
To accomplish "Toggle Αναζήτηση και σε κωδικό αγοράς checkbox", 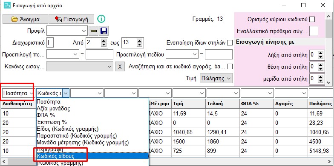I will point(230,67).
